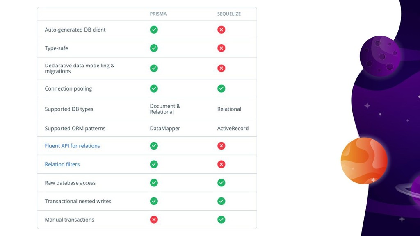Click Prisma's red cross for Manual transactions
This screenshot has height=236, width=420.
[154, 220]
